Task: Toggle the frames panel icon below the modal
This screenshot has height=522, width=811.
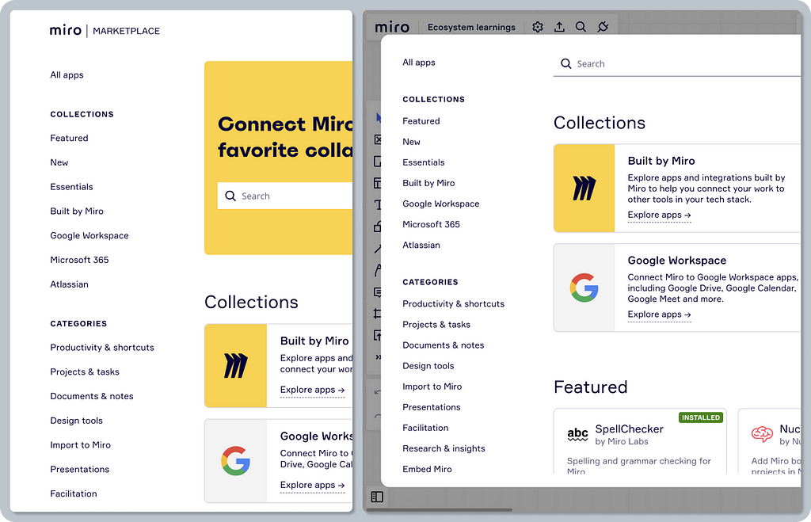Action: pyautogui.click(x=377, y=497)
